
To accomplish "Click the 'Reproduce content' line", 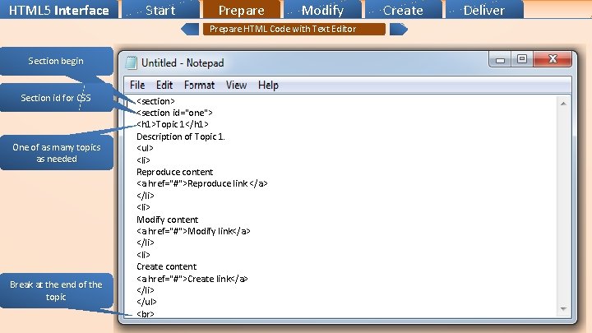I will (175, 172).
